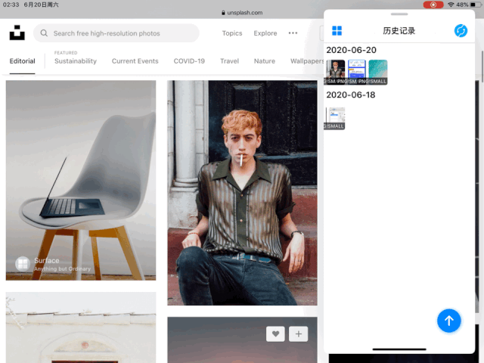Go to Unsplash home via logo
This screenshot has height=363, width=484.
click(17, 33)
